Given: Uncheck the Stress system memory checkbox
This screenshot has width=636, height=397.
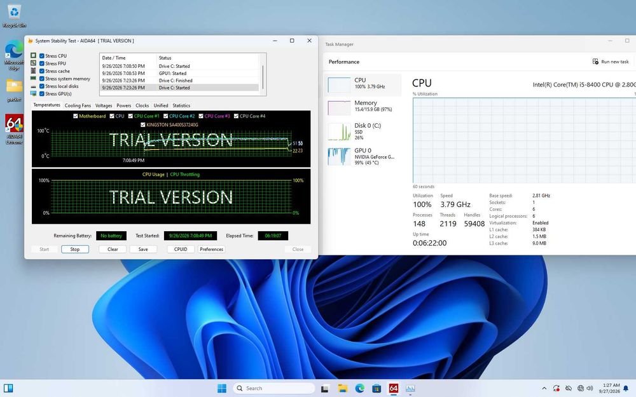Looking at the screenshot, I should pyautogui.click(x=42, y=79).
